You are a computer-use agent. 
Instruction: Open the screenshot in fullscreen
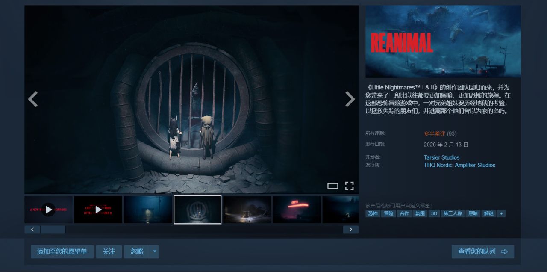coord(349,186)
